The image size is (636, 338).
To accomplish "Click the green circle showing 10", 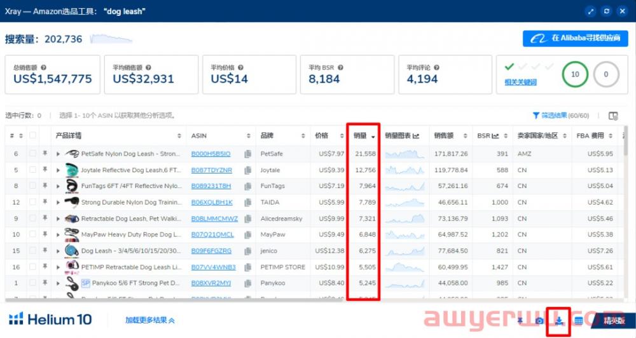I will [x=575, y=74].
